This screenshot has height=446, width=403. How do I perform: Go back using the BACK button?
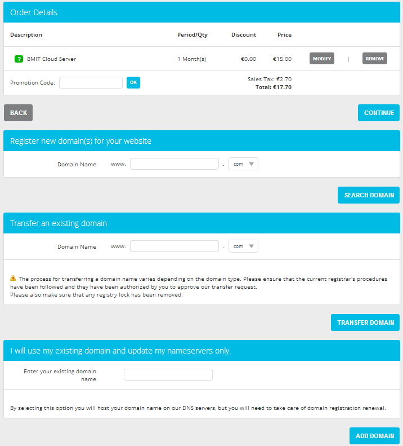19,113
